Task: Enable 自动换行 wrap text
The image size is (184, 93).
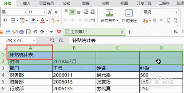Action: (129, 16)
